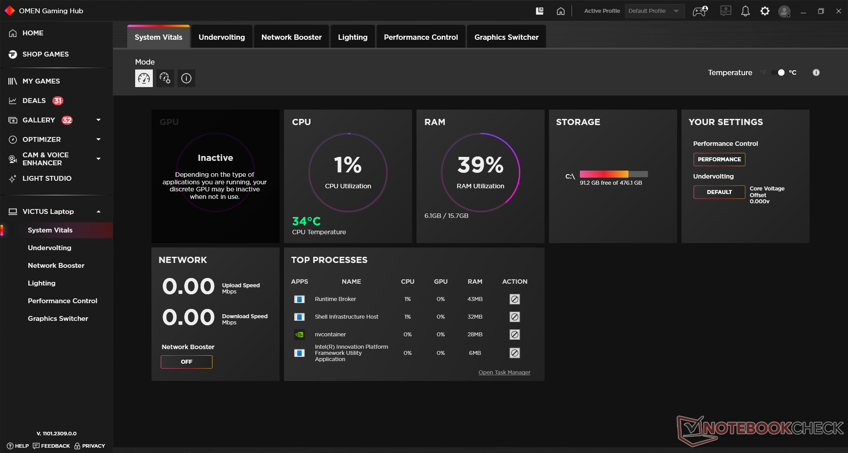Open settings gear in title bar
The image size is (848, 453).
765,11
